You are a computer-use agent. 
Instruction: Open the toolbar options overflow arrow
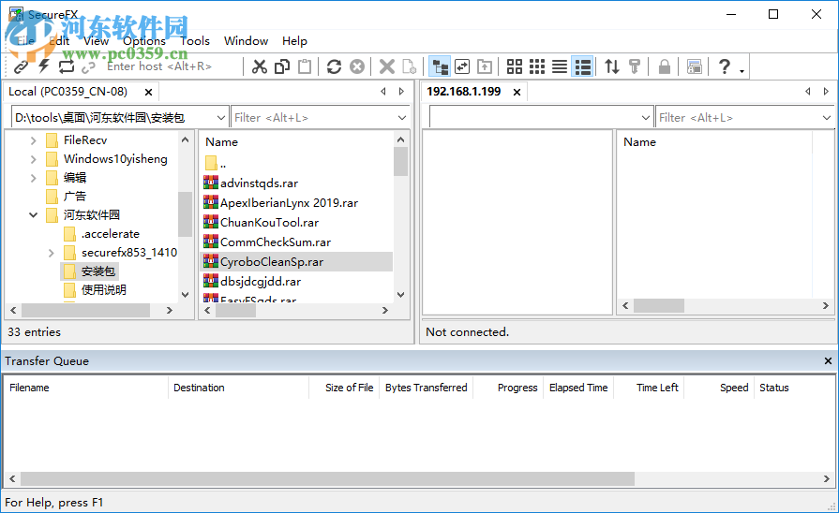point(742,70)
